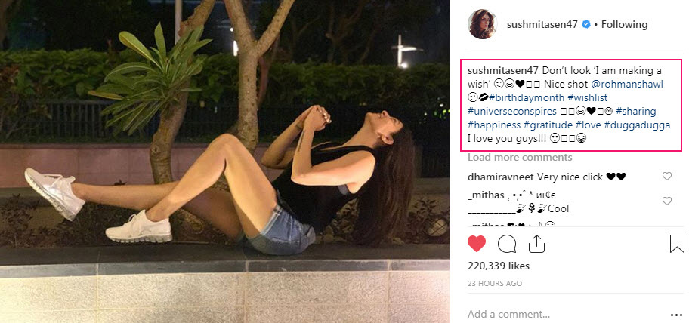The image size is (689, 323).
Task: Like dhamiravneet's comment with heart
Action: (666, 177)
